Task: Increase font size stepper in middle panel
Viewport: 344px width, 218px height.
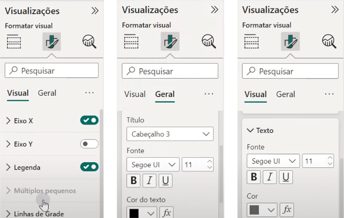Action: point(209,162)
